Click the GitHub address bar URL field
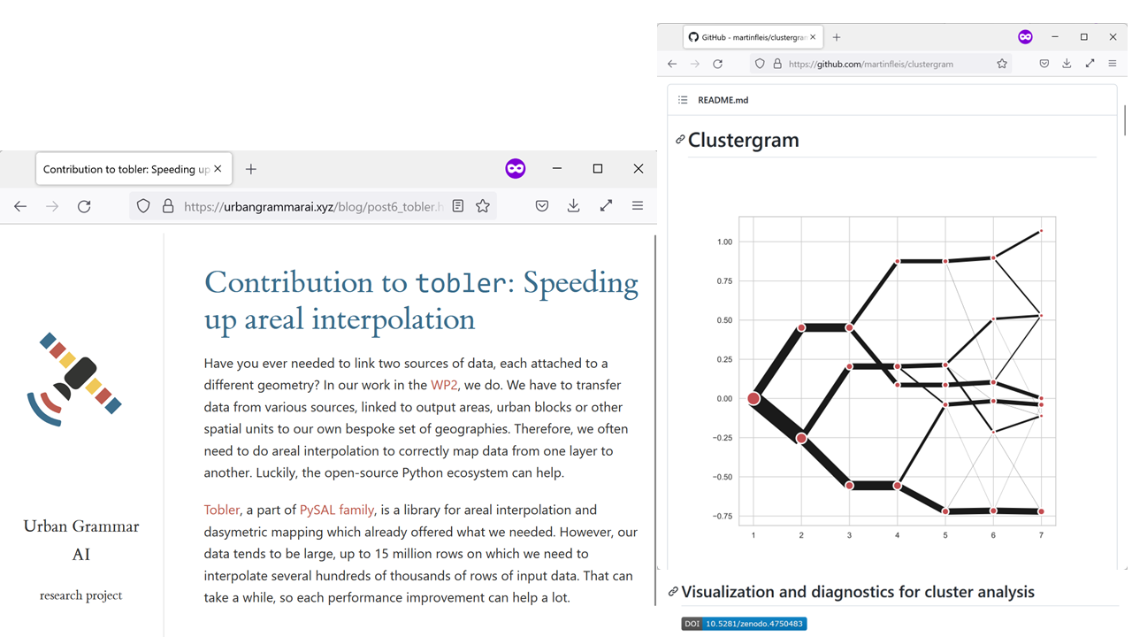Image resolution: width=1132 pixels, height=637 pixels. tap(871, 64)
